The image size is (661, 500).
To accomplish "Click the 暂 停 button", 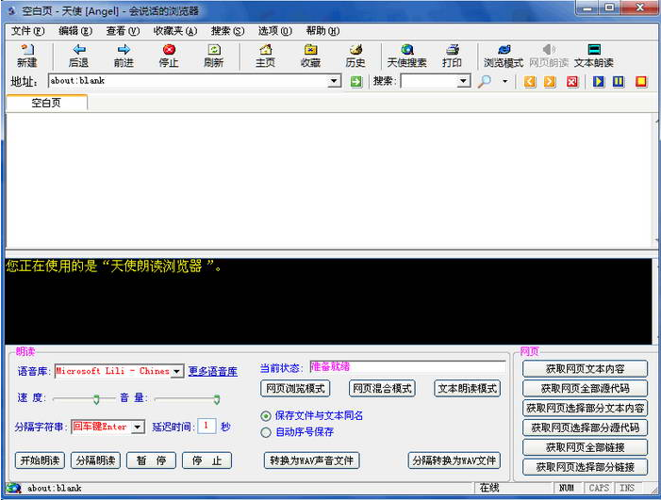I will 151,460.
